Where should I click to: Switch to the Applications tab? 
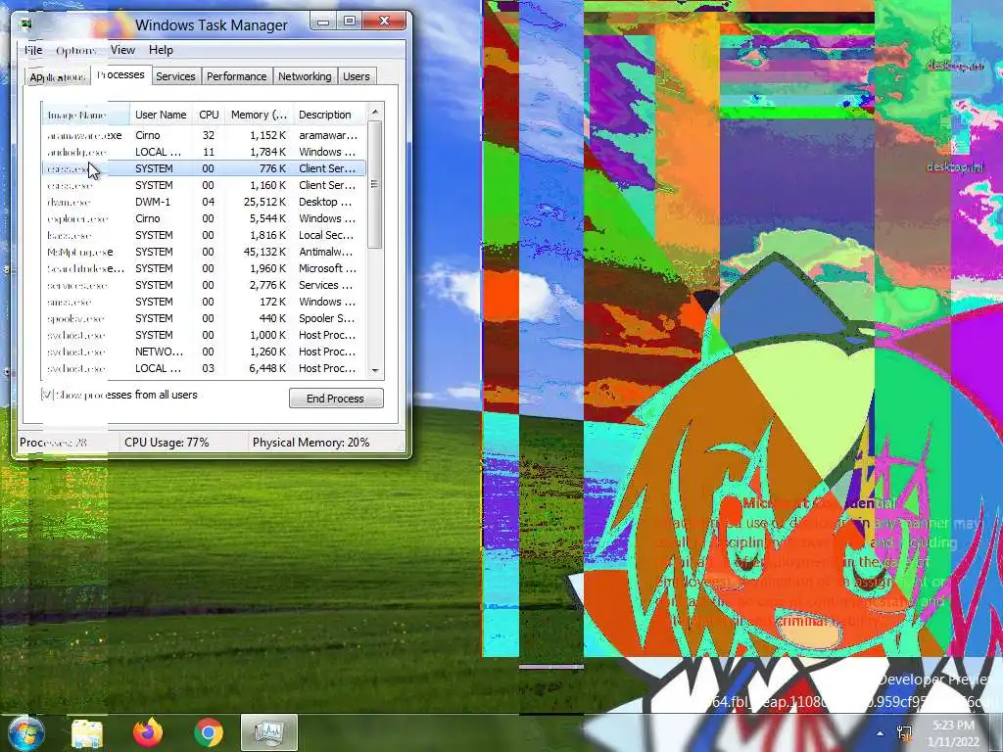tap(58, 76)
